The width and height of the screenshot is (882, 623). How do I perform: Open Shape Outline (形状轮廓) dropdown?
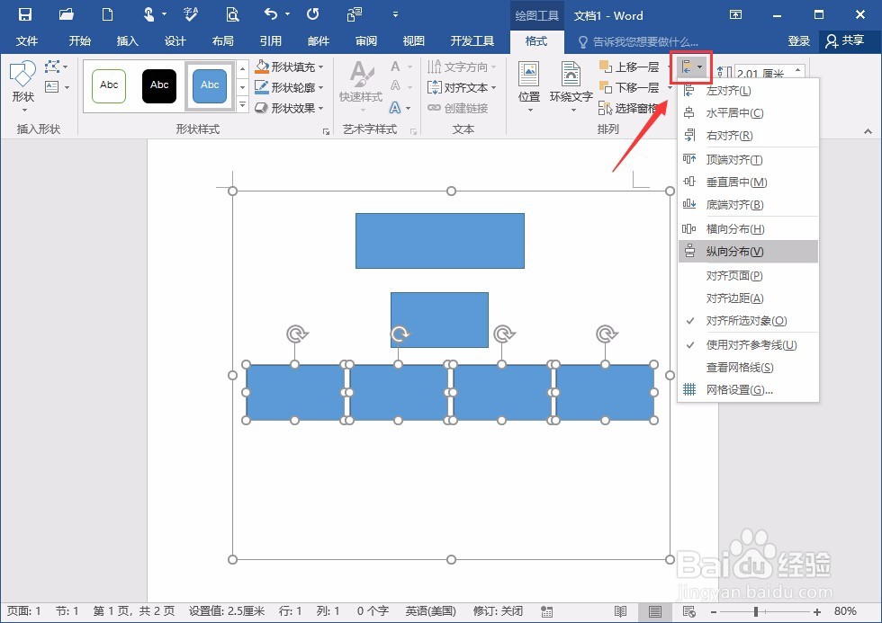[x=289, y=87]
